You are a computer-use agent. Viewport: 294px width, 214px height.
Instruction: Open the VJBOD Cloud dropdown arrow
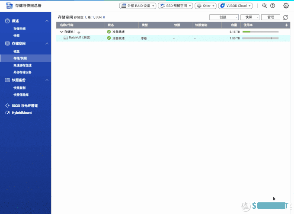[x=249, y=6]
